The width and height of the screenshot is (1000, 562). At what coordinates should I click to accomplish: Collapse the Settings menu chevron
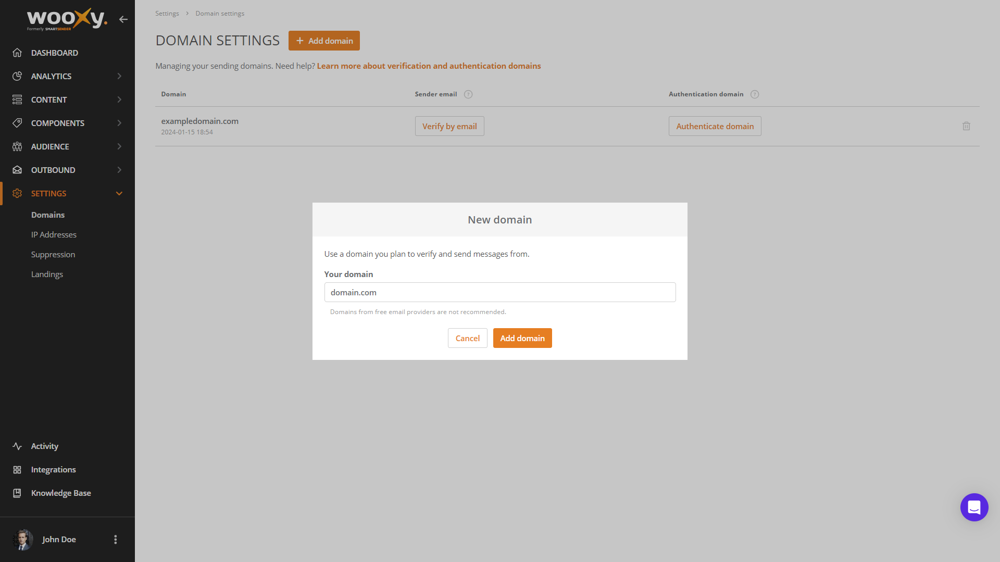[x=119, y=193]
